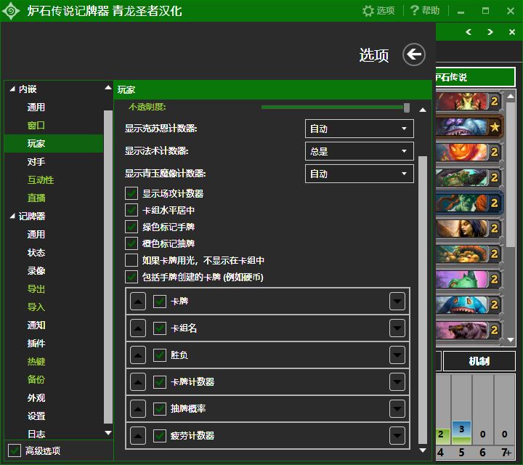Open the 对手 settings page
The image size is (523, 465).
coord(36,162)
